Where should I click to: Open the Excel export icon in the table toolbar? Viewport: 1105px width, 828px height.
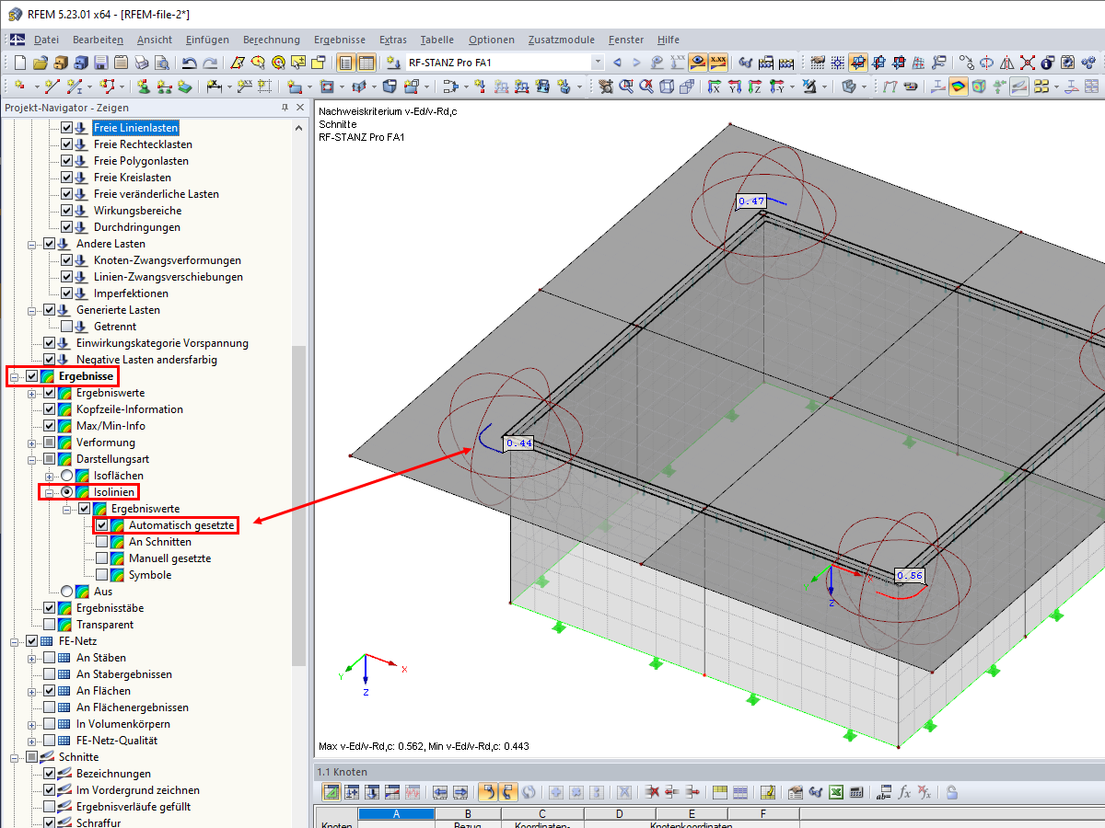pos(835,793)
